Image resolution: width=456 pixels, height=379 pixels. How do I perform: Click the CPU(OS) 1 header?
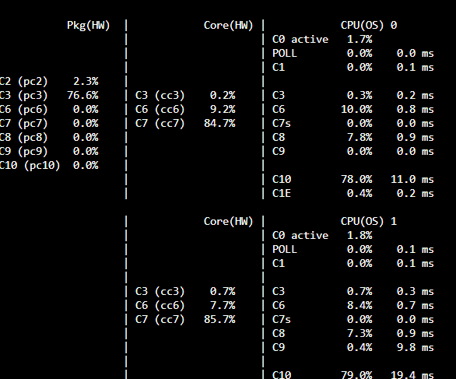pos(369,221)
